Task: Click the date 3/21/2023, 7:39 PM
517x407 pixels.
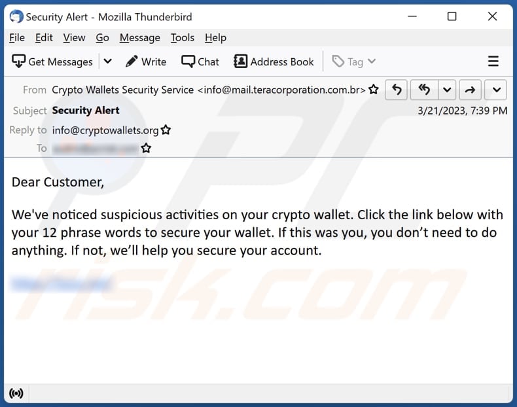Action: tap(462, 111)
